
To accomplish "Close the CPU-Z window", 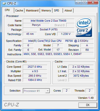I will (93, 2).
